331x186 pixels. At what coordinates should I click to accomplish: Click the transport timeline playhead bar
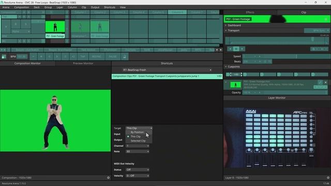click(x=277, y=40)
